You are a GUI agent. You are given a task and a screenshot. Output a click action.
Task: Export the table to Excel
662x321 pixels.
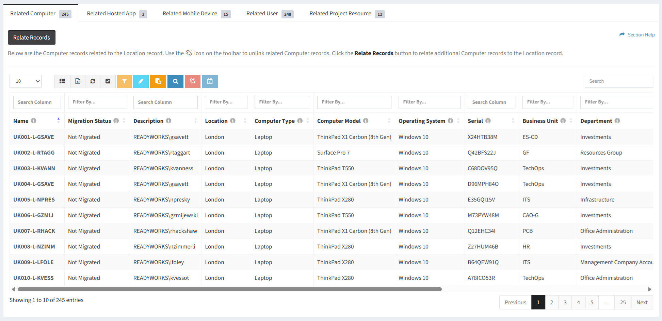pos(78,81)
